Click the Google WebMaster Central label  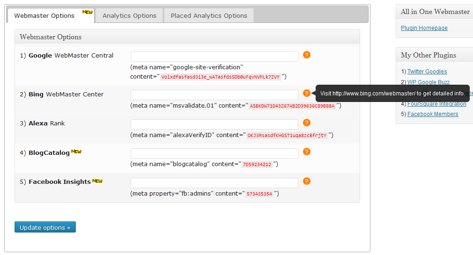pyautogui.click(x=67, y=56)
